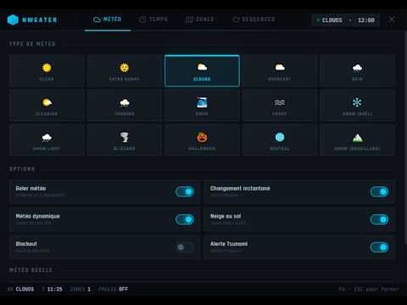Open the Météo tab
This screenshot has width=407, height=305.
[x=108, y=19]
